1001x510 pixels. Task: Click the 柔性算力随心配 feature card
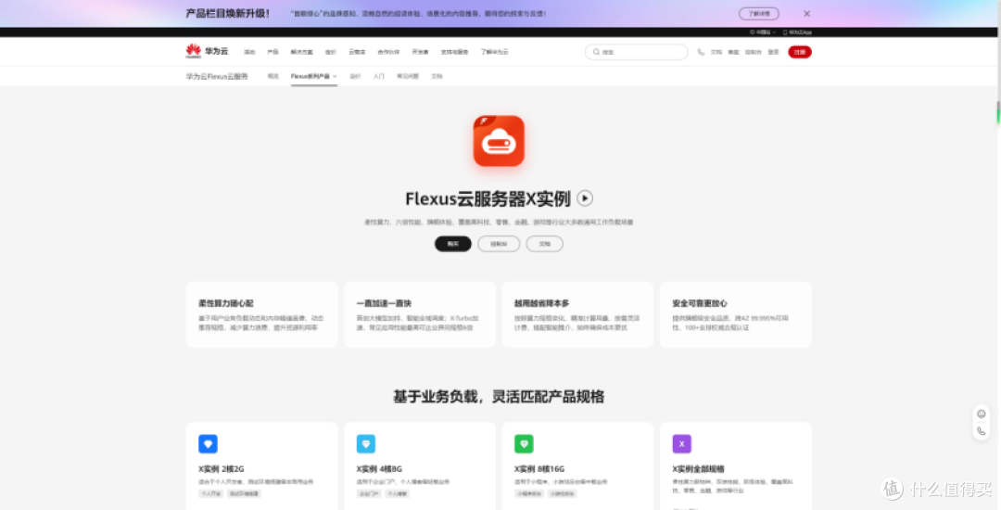point(261,314)
